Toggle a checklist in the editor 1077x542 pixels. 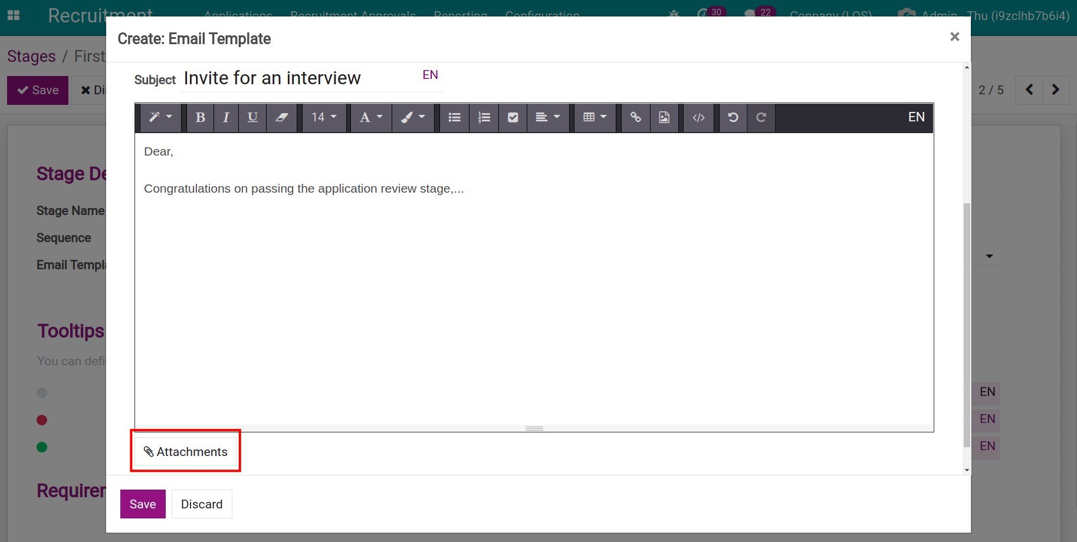(512, 117)
